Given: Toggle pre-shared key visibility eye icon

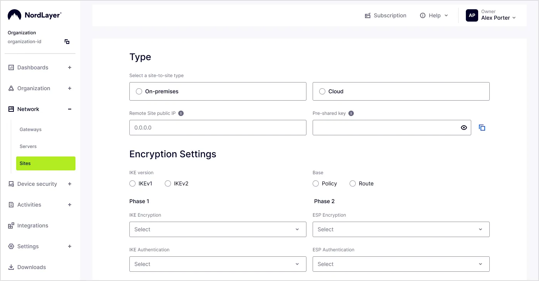Looking at the screenshot, I should coord(464,128).
